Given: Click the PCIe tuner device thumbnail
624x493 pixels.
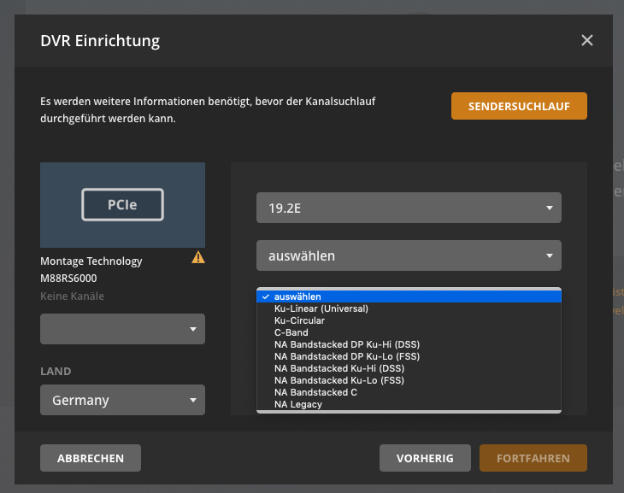Looking at the screenshot, I should [122, 205].
